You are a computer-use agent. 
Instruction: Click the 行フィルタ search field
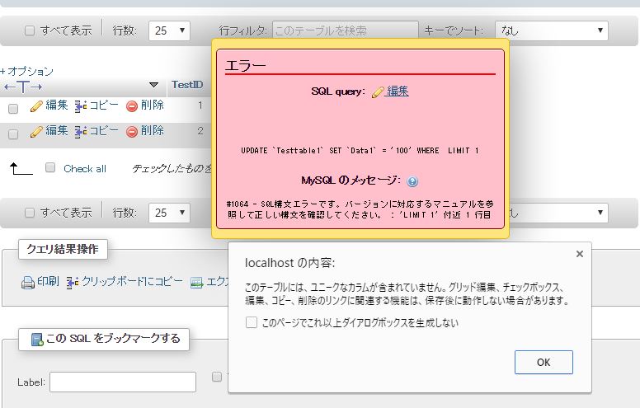click(x=346, y=30)
